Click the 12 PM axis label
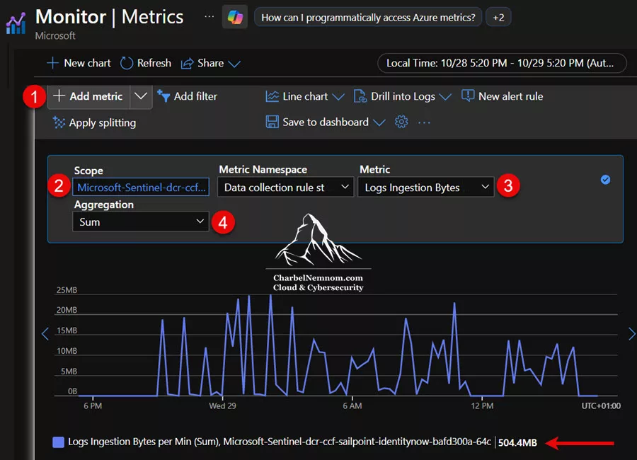 click(x=482, y=406)
